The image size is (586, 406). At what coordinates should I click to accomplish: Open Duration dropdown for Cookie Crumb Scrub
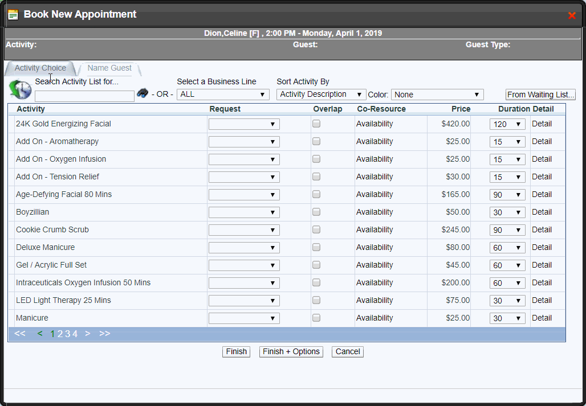tap(507, 230)
